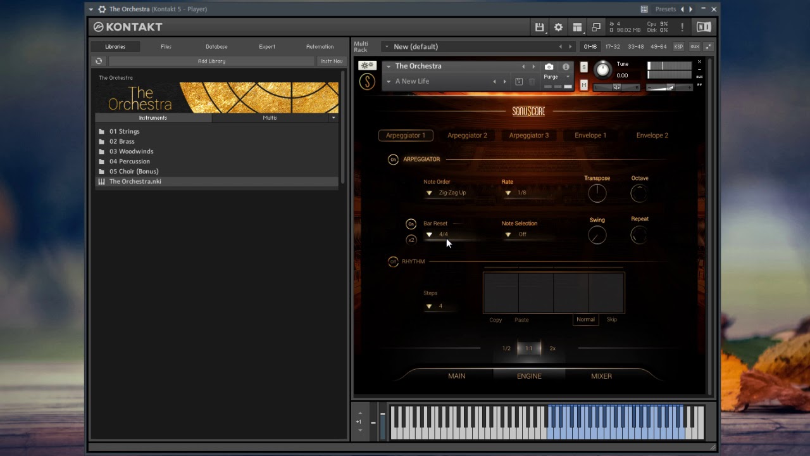Open the library options arrow beside Multis

333,118
